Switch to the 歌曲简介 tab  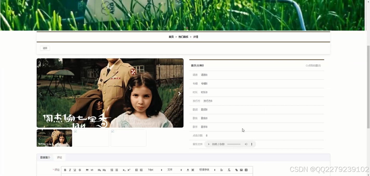pyautogui.click(x=45, y=157)
